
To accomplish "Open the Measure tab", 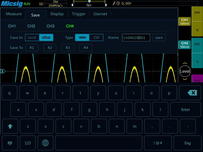I will [x=14, y=14].
